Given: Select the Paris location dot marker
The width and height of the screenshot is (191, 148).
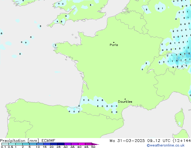Looking at the screenshot, I should pos(114,42).
